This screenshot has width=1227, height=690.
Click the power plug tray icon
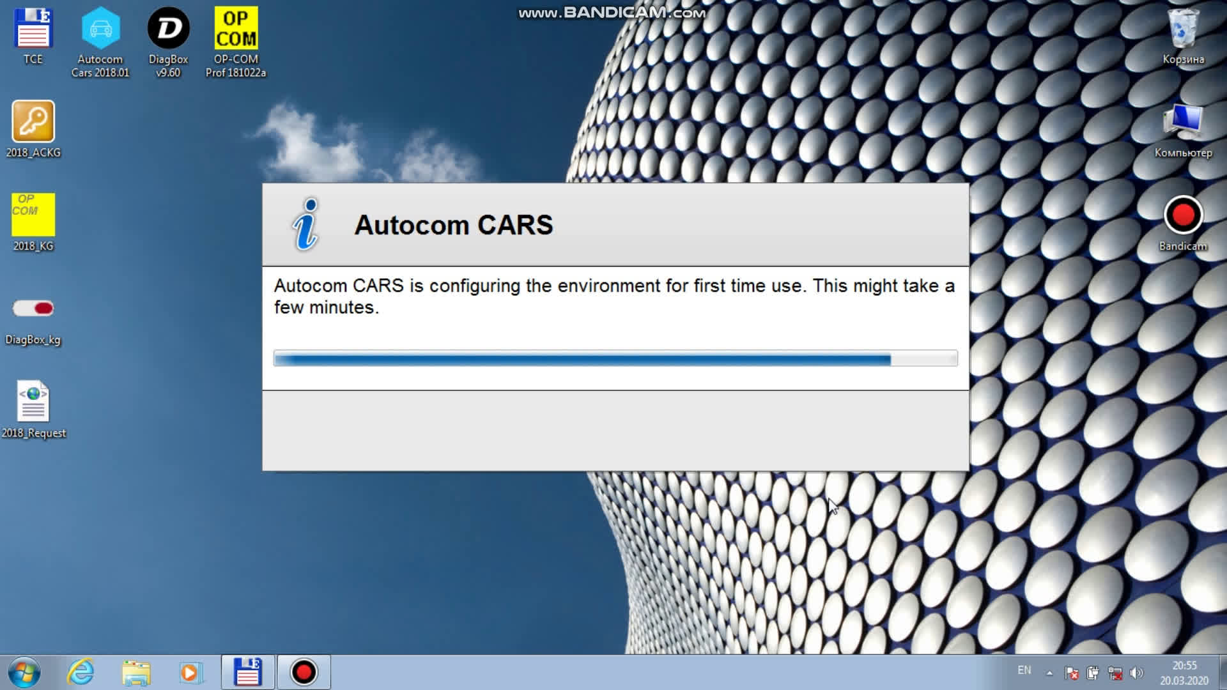1093,673
